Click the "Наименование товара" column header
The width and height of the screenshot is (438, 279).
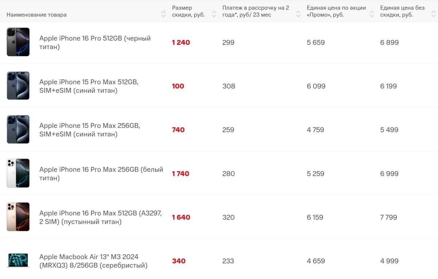point(36,15)
